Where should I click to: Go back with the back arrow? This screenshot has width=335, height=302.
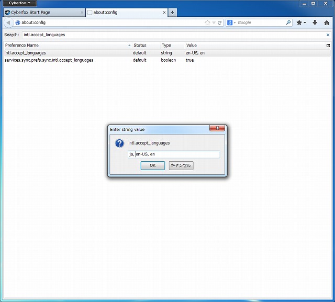[x=8, y=23]
